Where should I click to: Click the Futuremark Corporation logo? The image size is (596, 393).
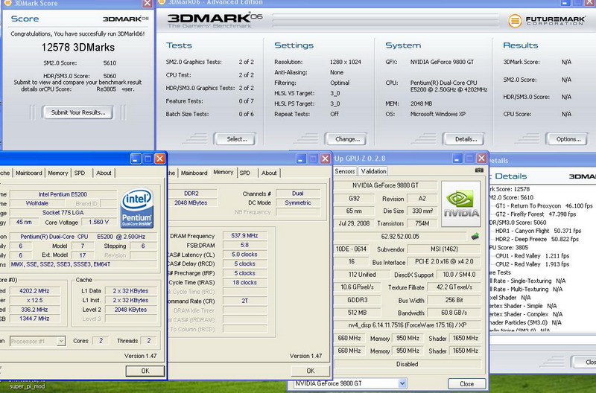coord(547,20)
